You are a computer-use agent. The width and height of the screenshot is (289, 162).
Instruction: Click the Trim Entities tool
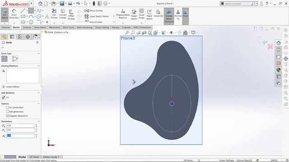[x=54, y=14]
